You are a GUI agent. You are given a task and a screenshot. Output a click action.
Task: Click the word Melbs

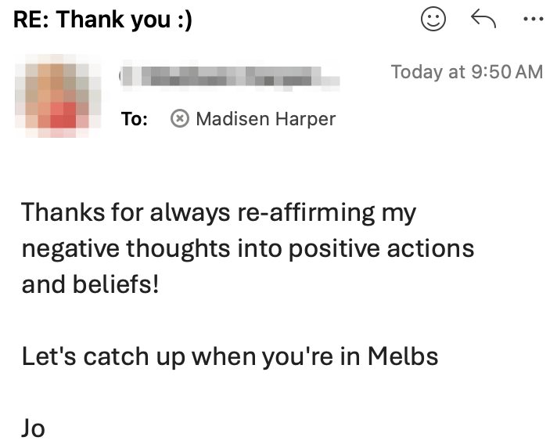tap(403, 356)
